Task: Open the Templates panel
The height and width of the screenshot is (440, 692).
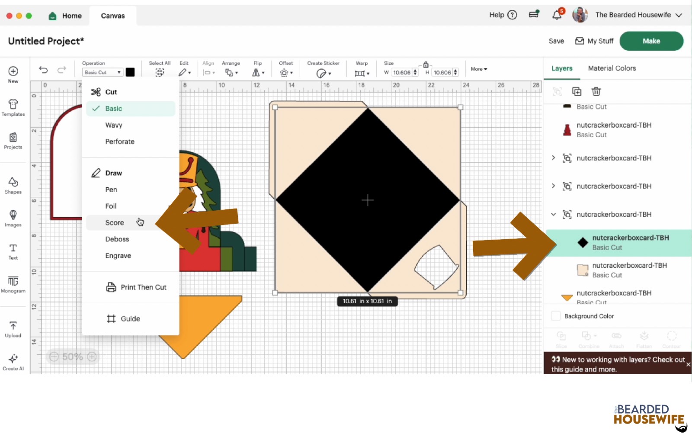Action: 13,108
